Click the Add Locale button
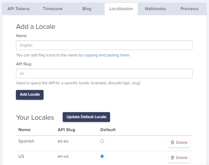The width and height of the screenshot is (209, 165). point(30,95)
